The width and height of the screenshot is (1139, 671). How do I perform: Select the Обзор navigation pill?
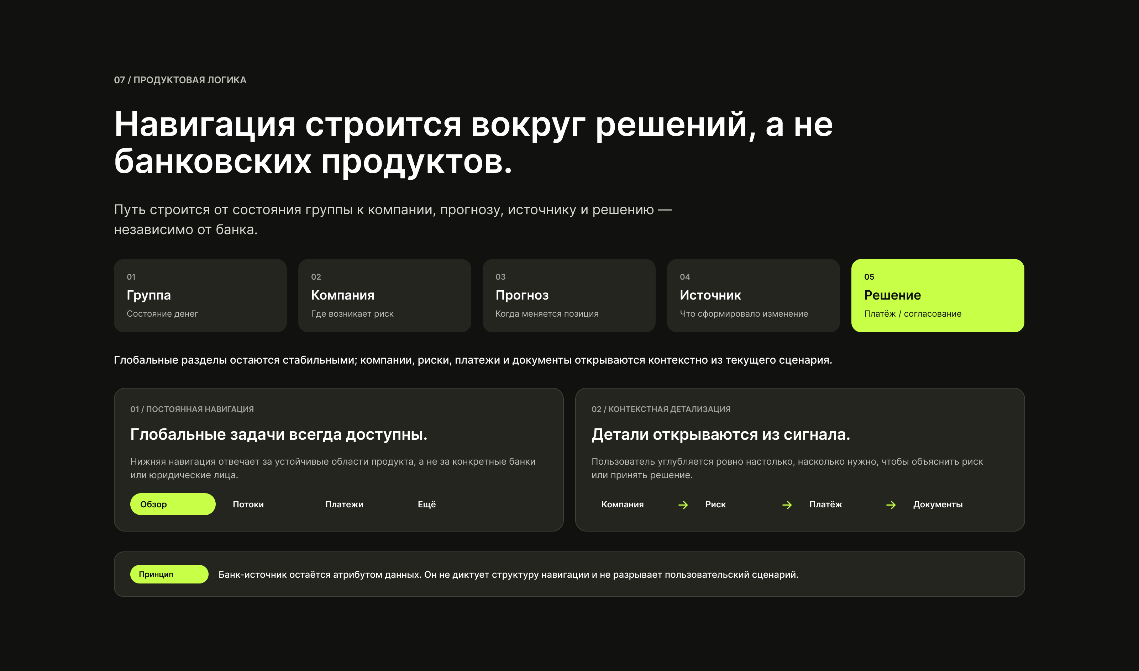coord(173,504)
